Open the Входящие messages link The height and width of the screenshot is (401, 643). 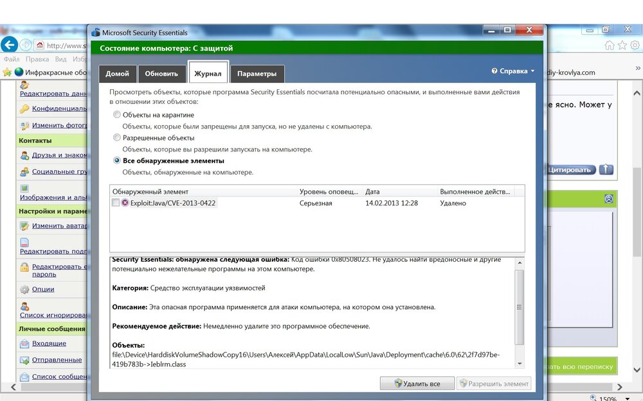(49, 344)
